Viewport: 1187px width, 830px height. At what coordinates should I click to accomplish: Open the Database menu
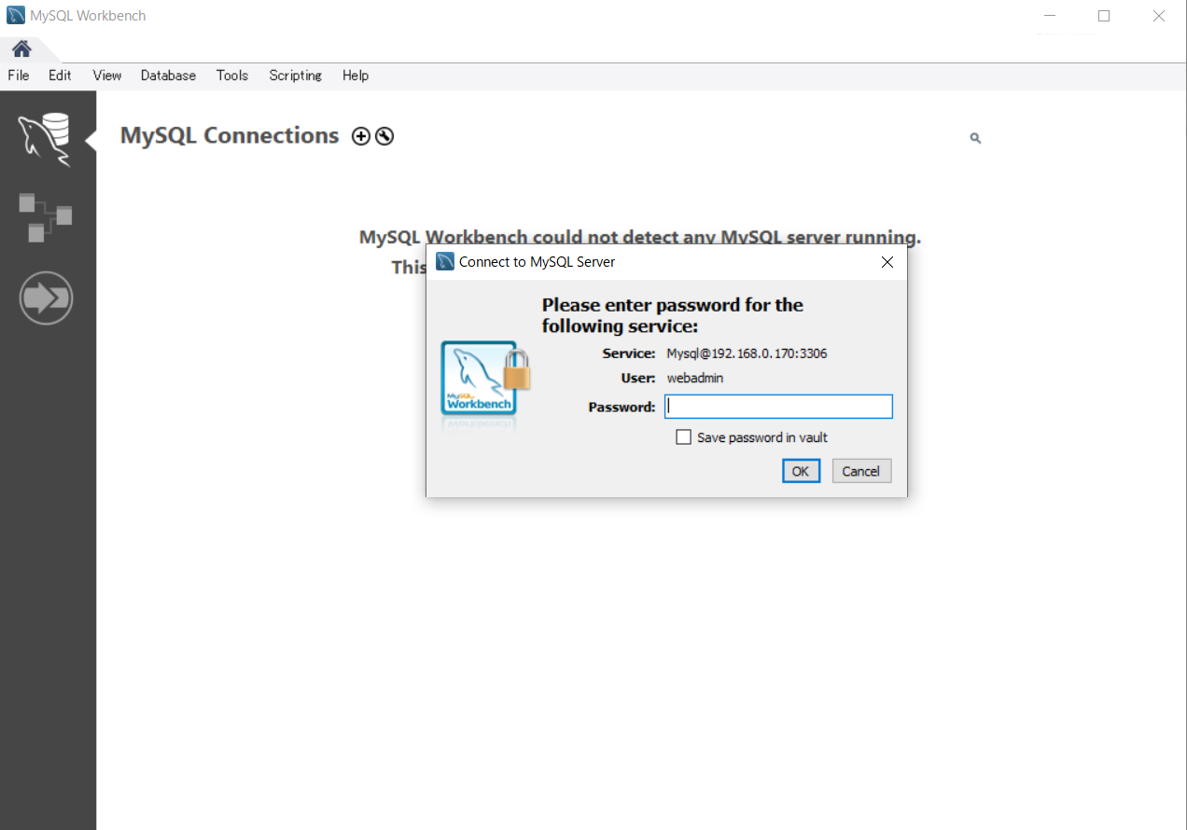168,76
